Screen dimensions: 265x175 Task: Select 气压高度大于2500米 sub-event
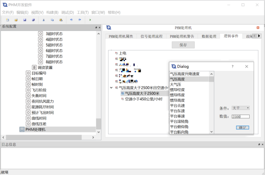pyautogui.click(x=142, y=93)
